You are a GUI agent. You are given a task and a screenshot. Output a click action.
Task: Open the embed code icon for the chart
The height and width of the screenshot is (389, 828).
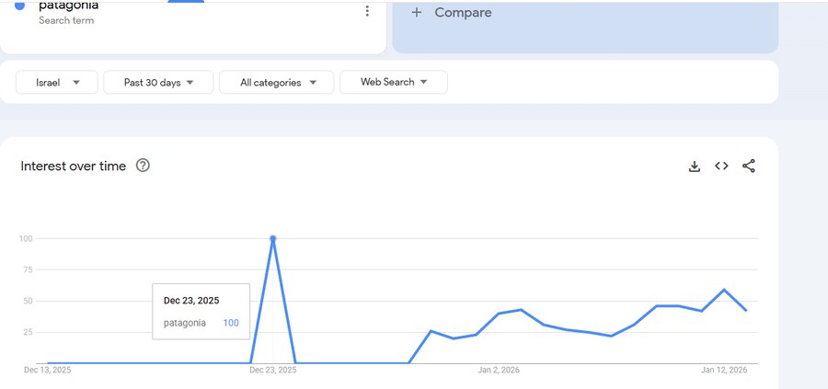(x=721, y=166)
